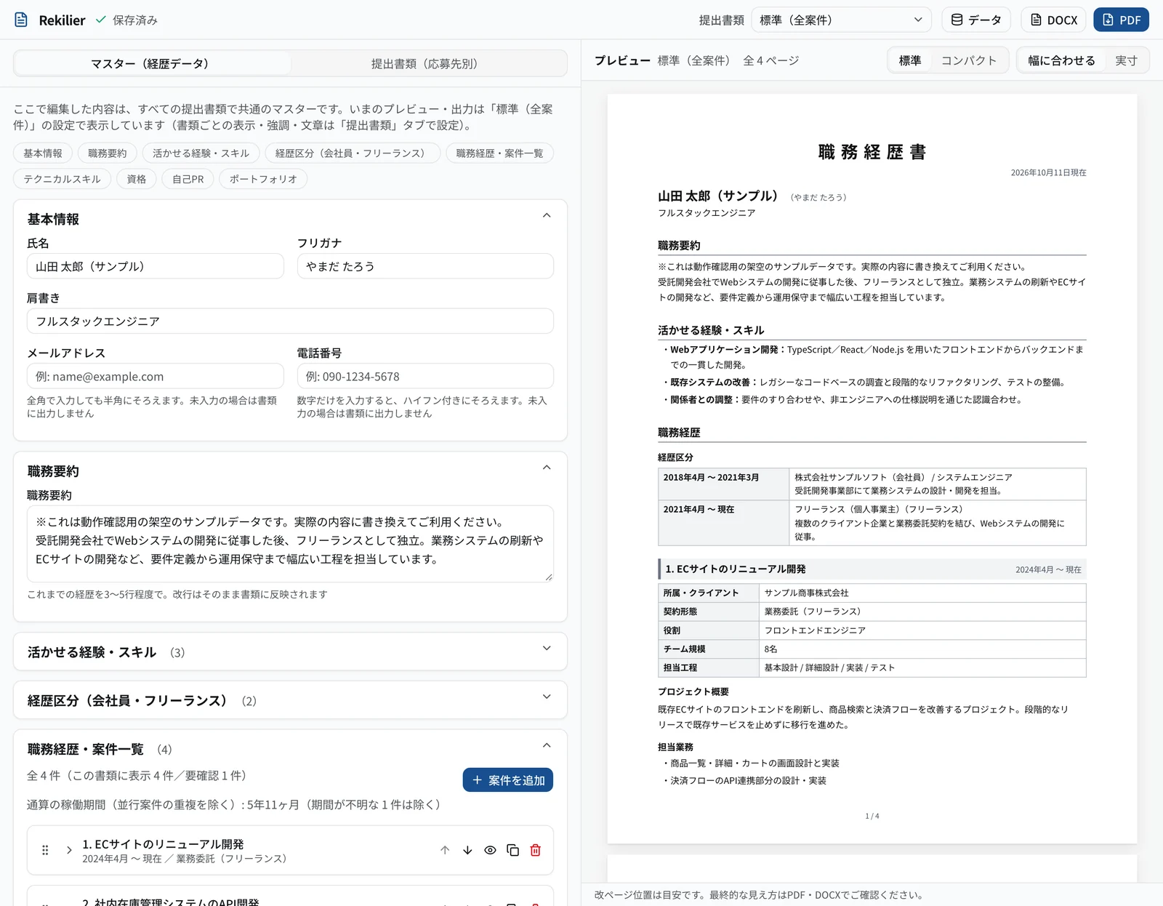Image resolution: width=1163 pixels, height=906 pixels.
Task: Jump to 職務要約 via chip
Action: point(108,153)
